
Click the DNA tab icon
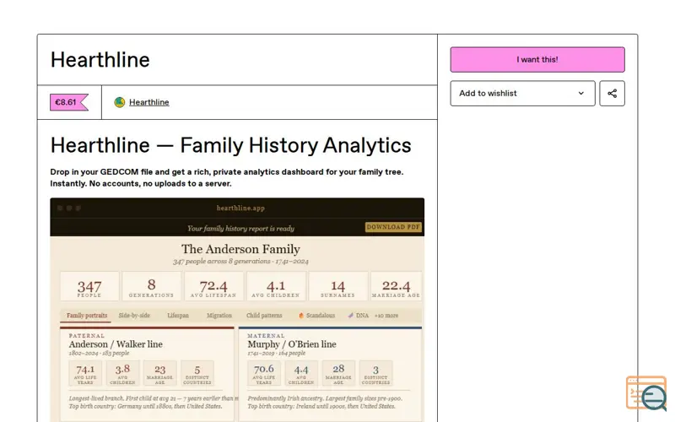coord(350,315)
